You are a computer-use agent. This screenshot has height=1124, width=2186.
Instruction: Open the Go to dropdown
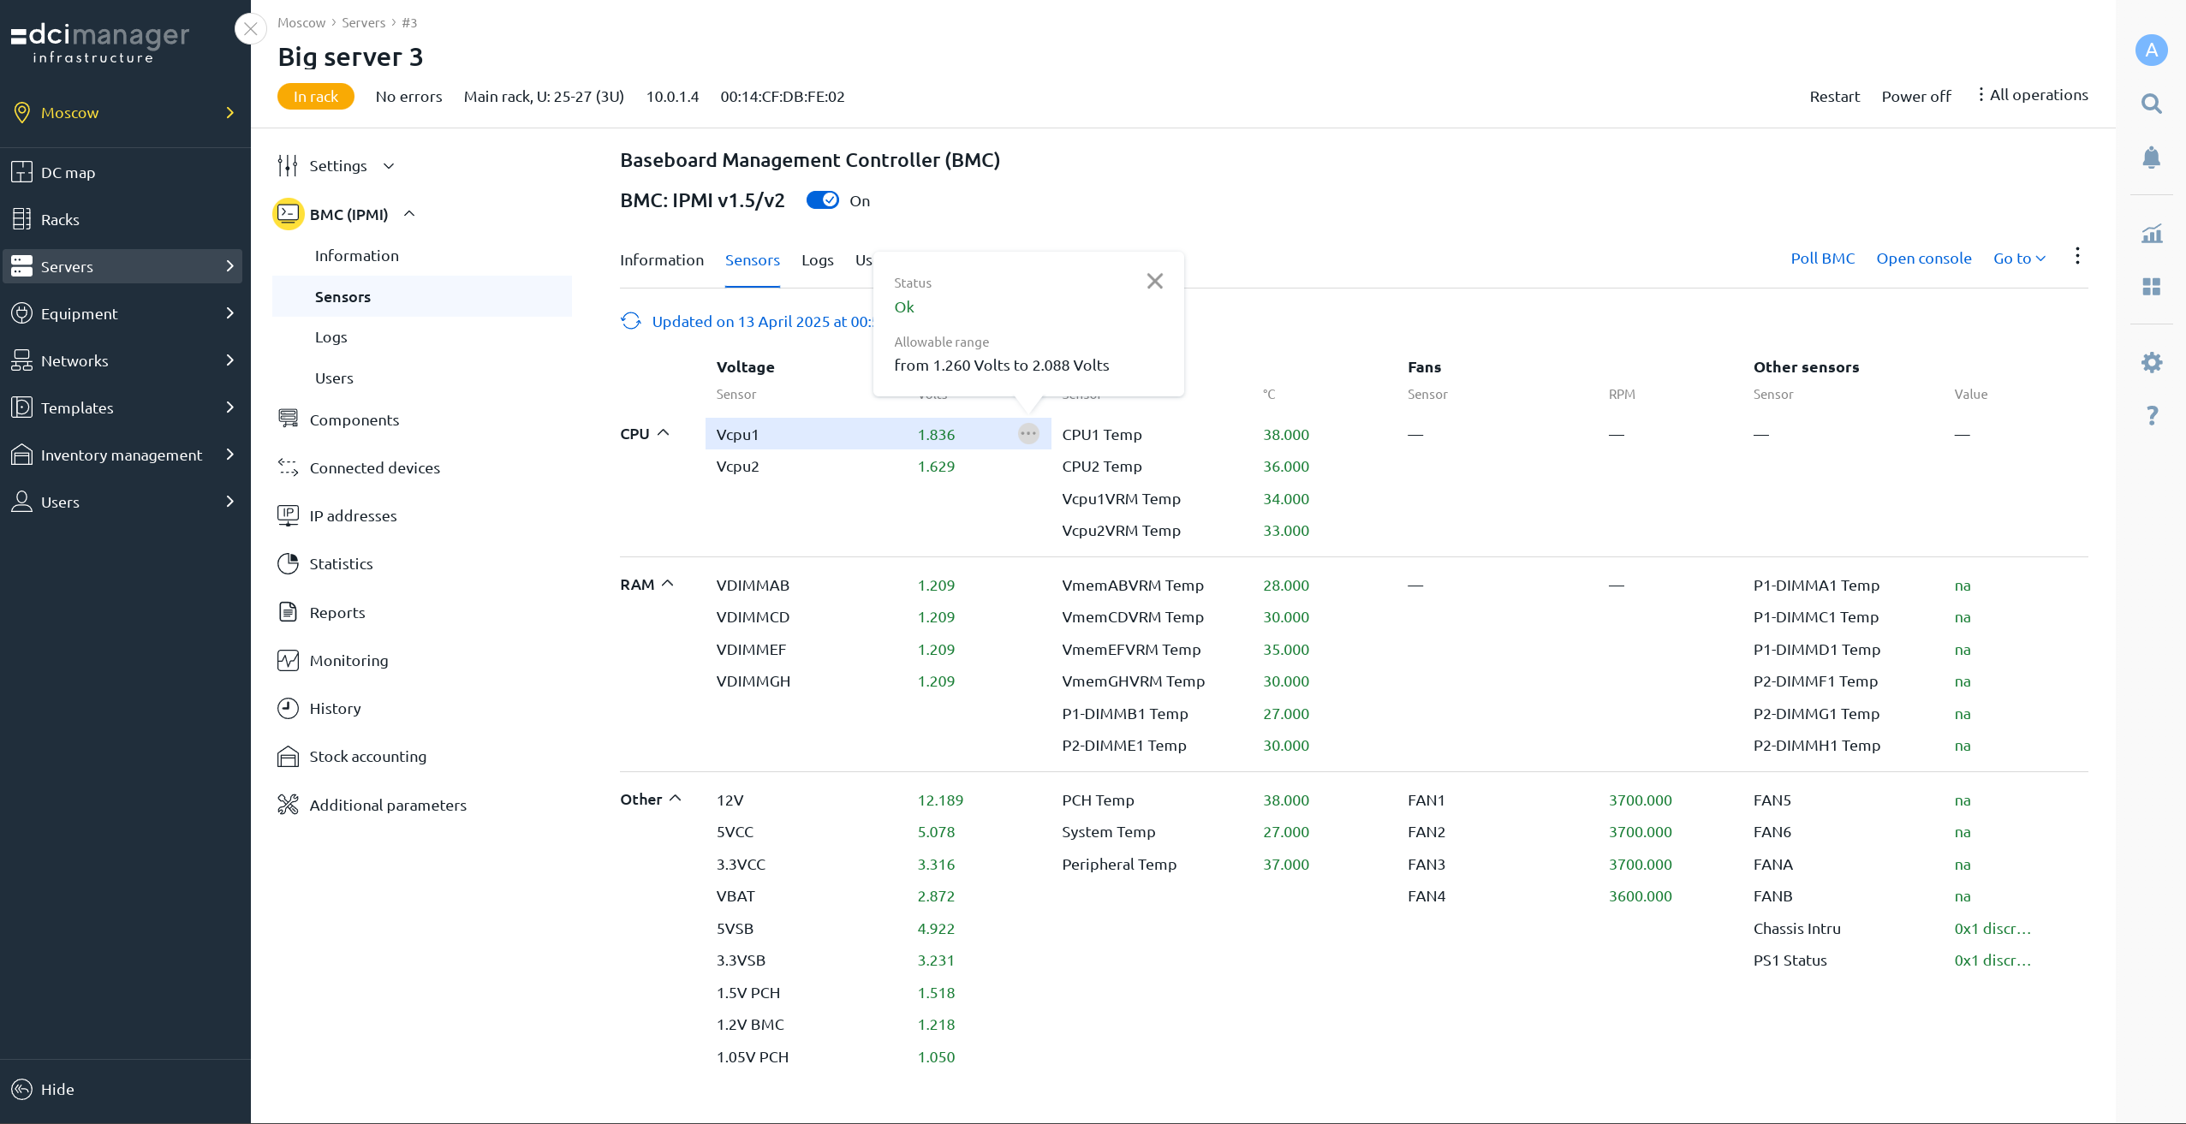click(x=2018, y=259)
